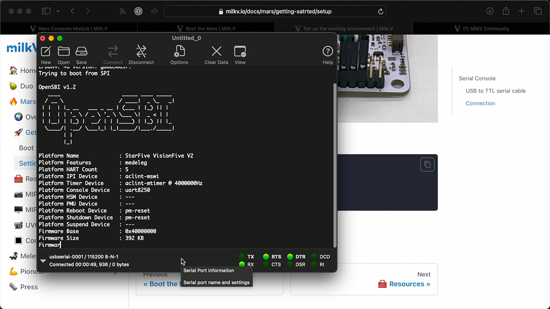This screenshot has height=309, width=550.
Task: Click the code brackets extension icon
Action: (x=154, y=11)
